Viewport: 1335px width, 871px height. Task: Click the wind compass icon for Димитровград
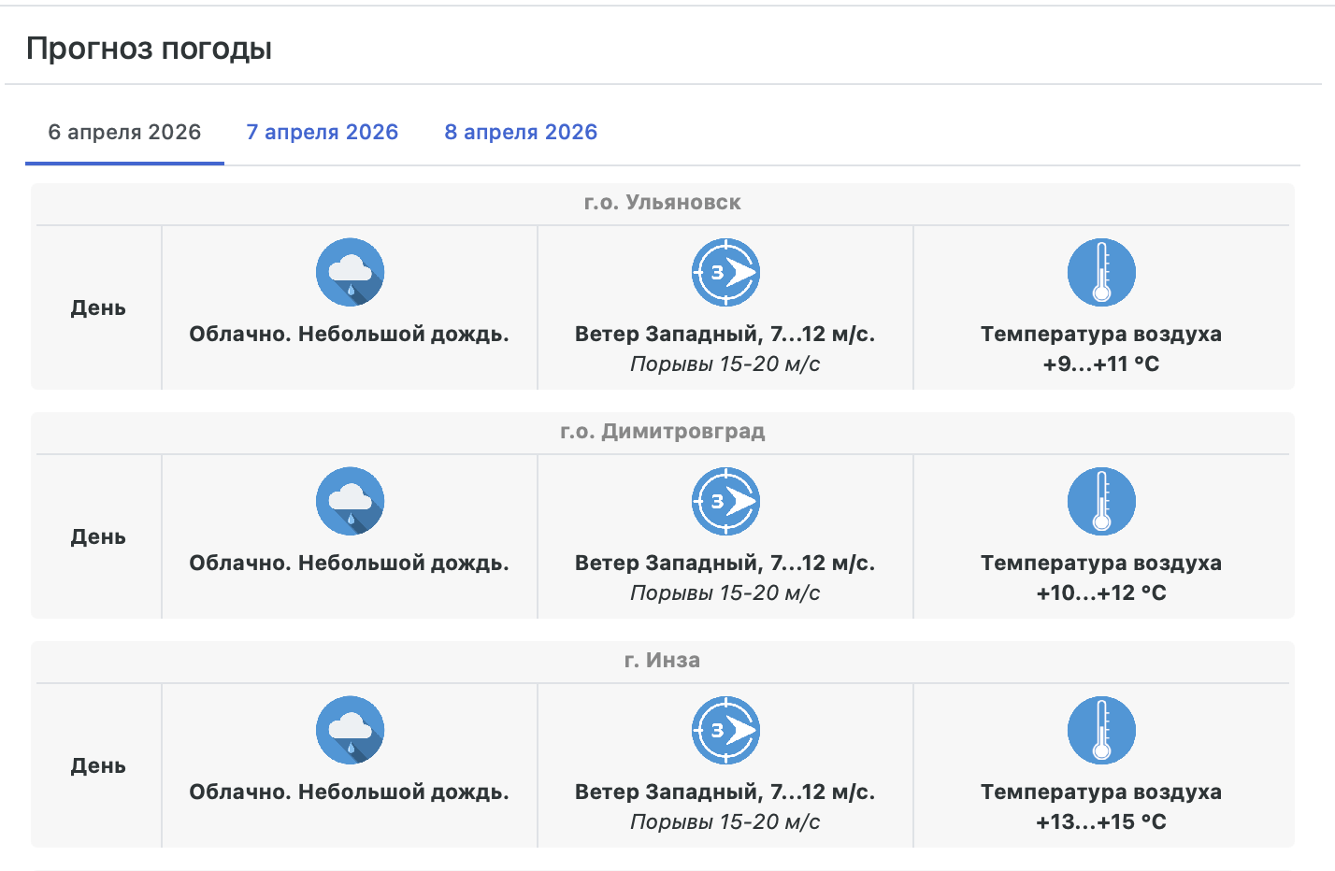coord(725,501)
